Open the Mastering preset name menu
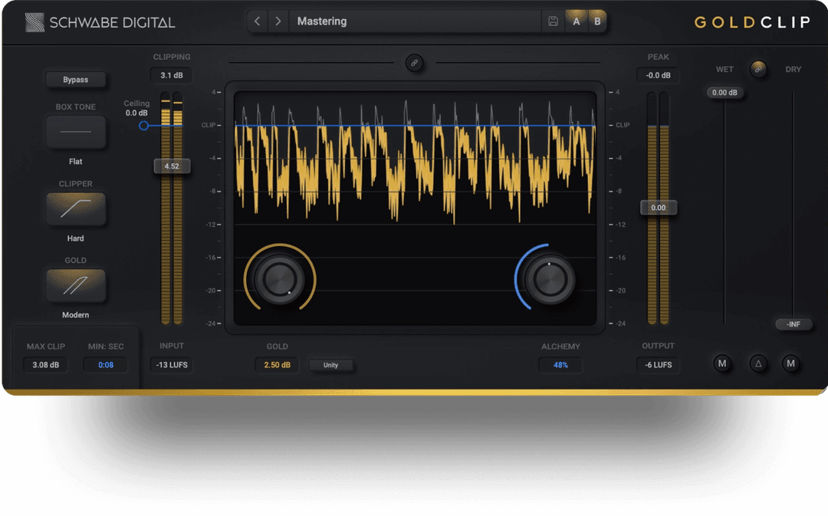The image size is (828, 516). point(415,21)
